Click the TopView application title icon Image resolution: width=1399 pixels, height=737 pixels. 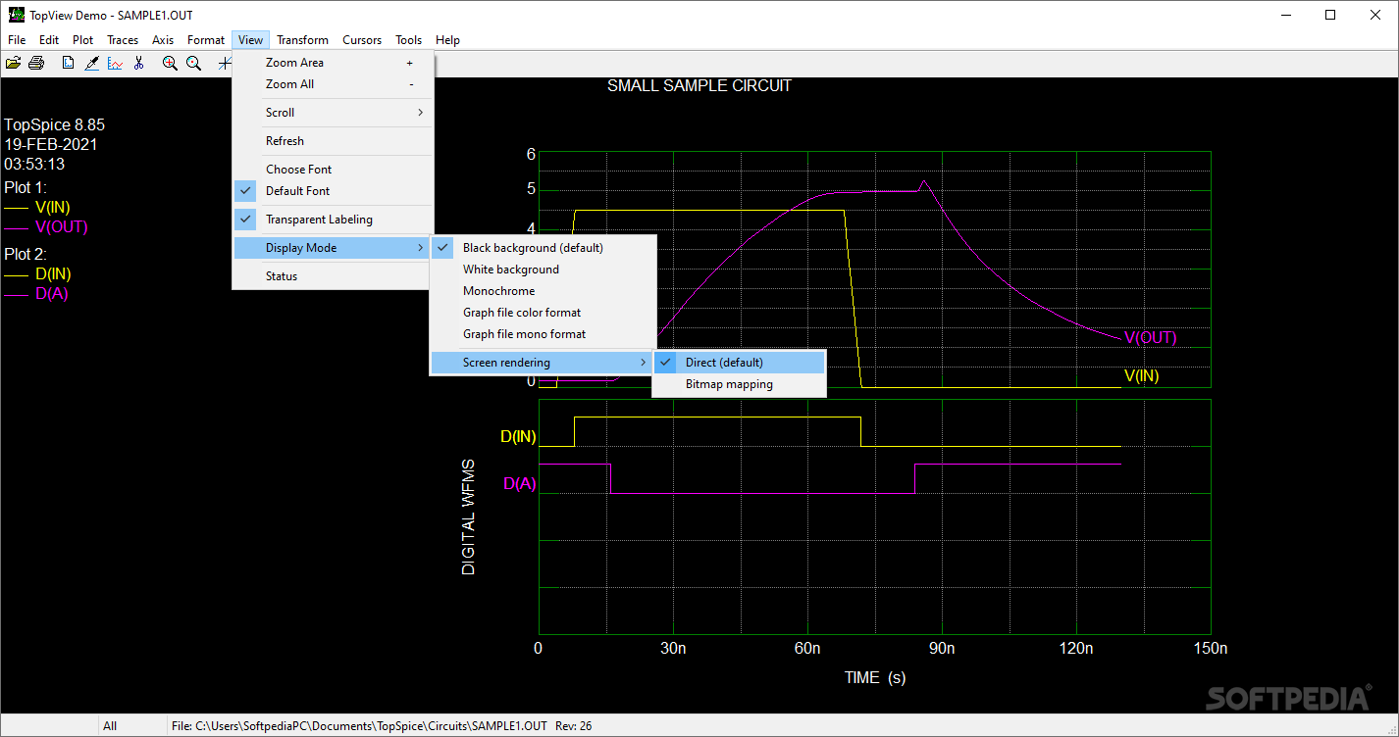(16, 15)
